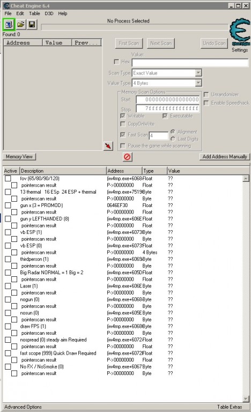
Task: Open the Table menu
Action: click(x=34, y=13)
